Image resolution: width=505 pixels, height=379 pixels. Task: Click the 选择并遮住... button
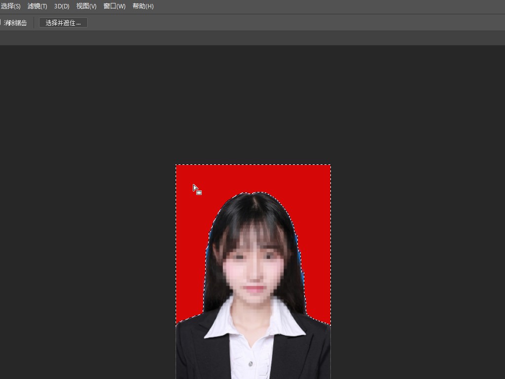click(63, 23)
